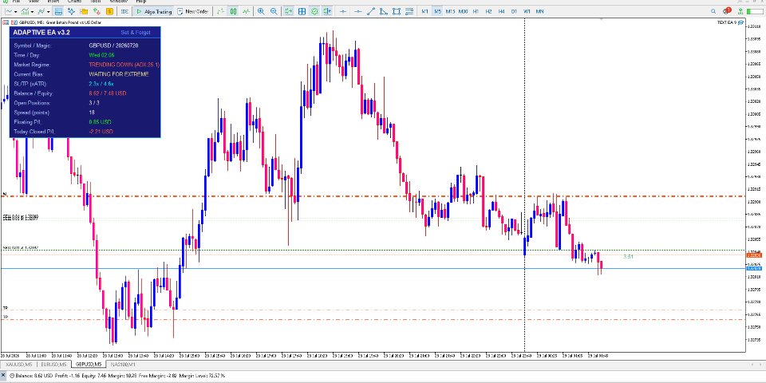This screenshot has width=766, height=383.
Task: Click the 3.51 profit label on chart
Action: click(x=628, y=256)
